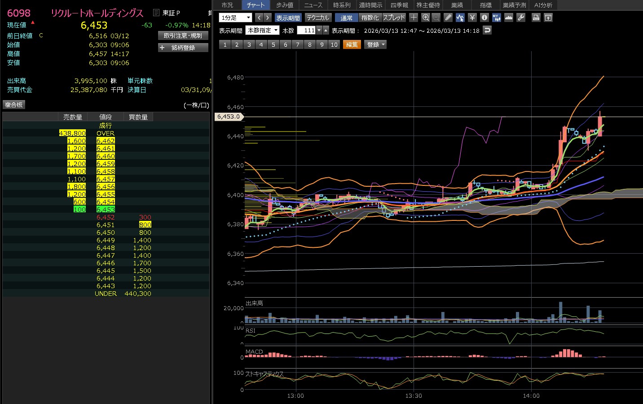Click the 銘柄登録 button

click(183, 48)
